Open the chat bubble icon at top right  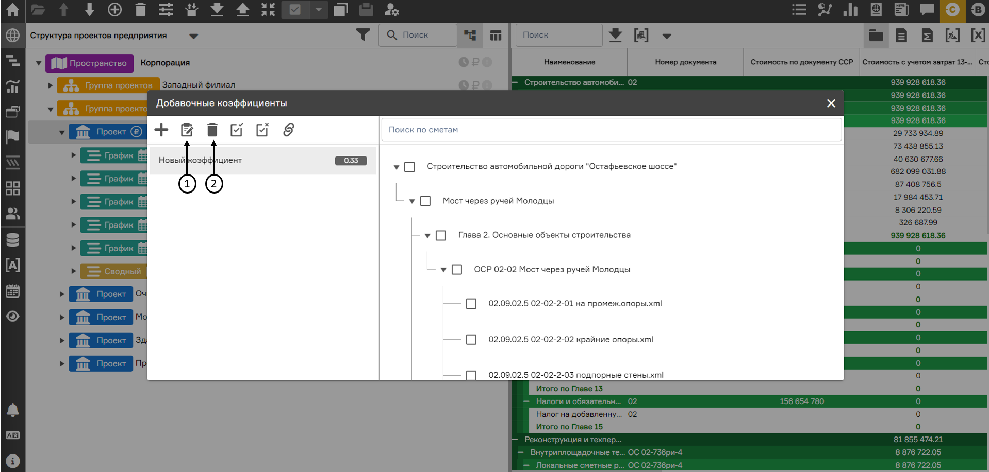click(927, 10)
